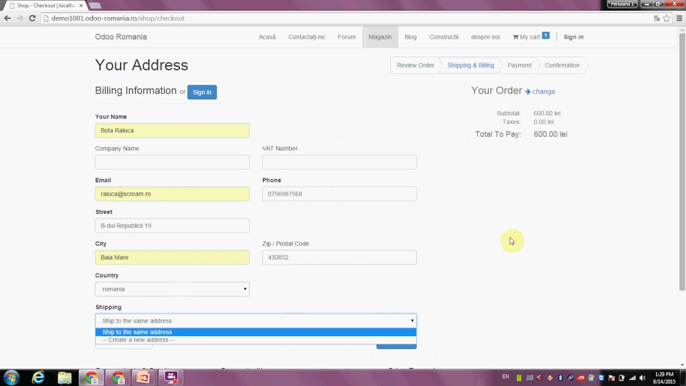Open the Chrome hamburger menu
The height and width of the screenshot is (386, 686).
point(679,18)
